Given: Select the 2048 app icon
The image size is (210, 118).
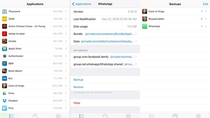Looking at the screenshot, I should coord(4,19).
